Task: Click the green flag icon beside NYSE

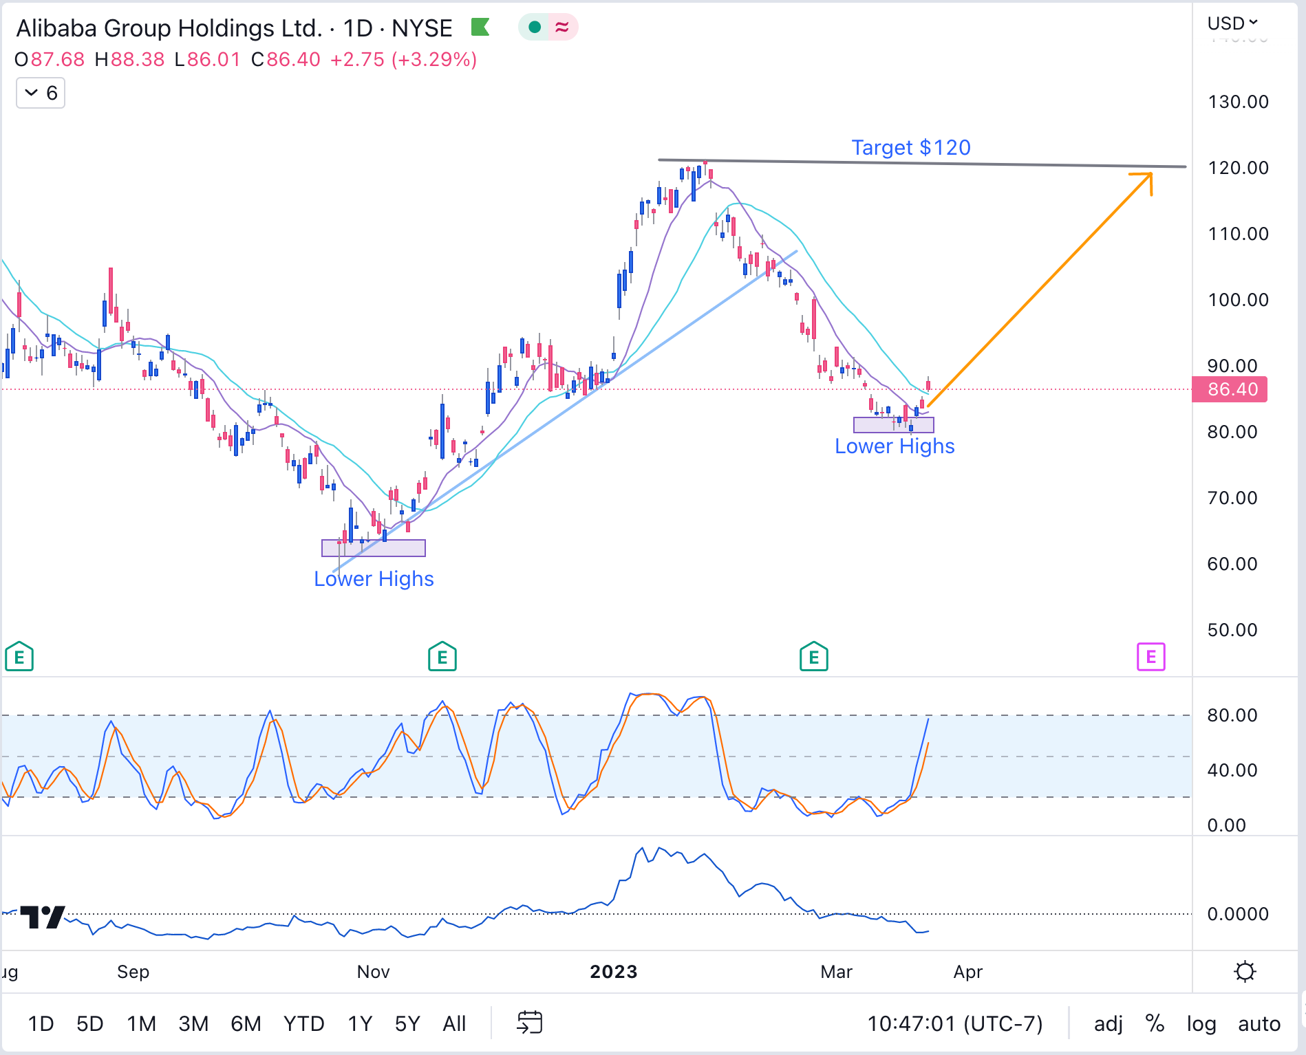Action: [x=480, y=28]
